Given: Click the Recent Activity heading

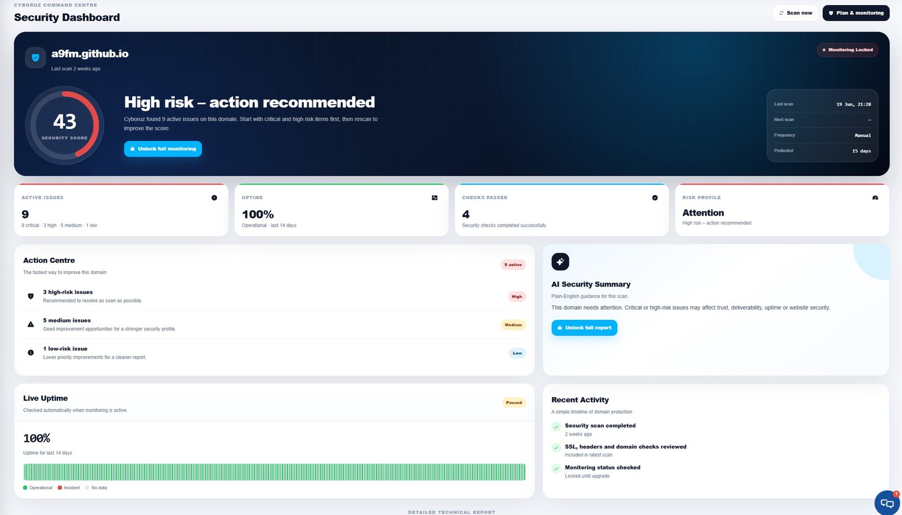Looking at the screenshot, I should pos(580,400).
